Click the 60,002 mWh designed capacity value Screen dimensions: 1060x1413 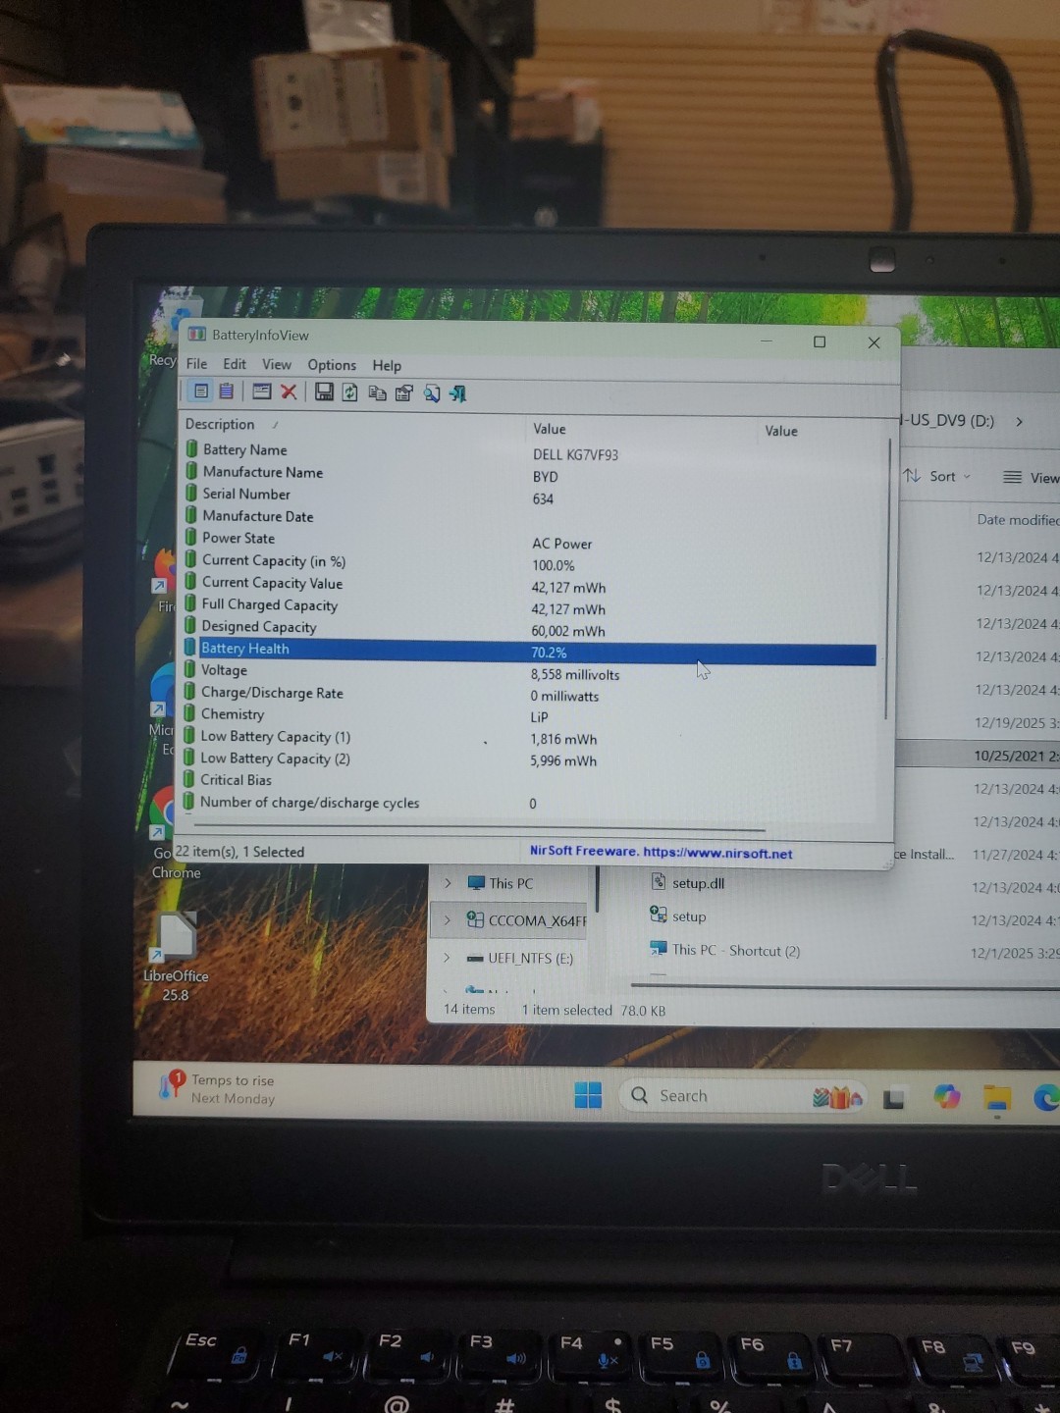coord(568,631)
